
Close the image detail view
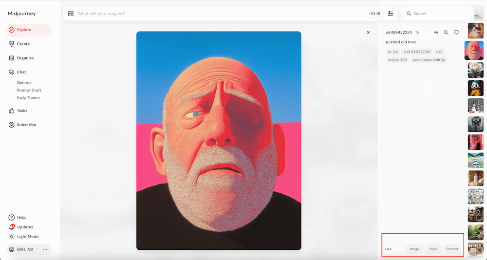(x=368, y=33)
